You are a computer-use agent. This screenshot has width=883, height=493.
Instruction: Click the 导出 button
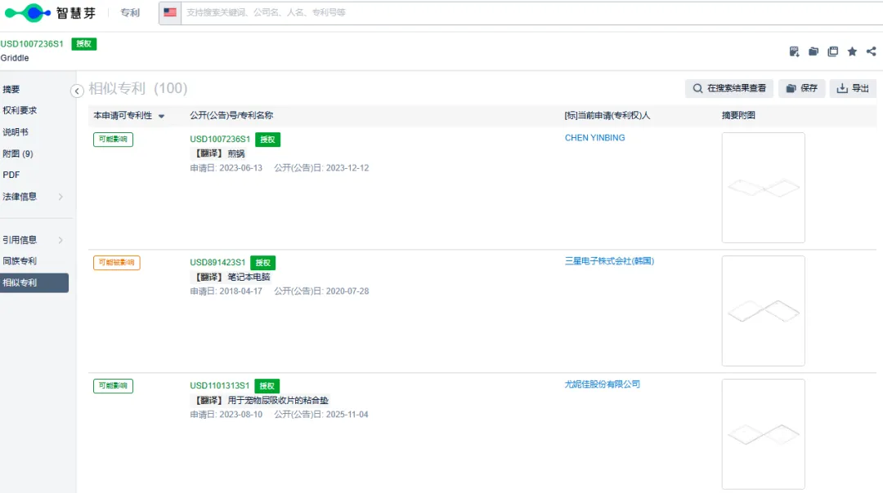coord(853,88)
